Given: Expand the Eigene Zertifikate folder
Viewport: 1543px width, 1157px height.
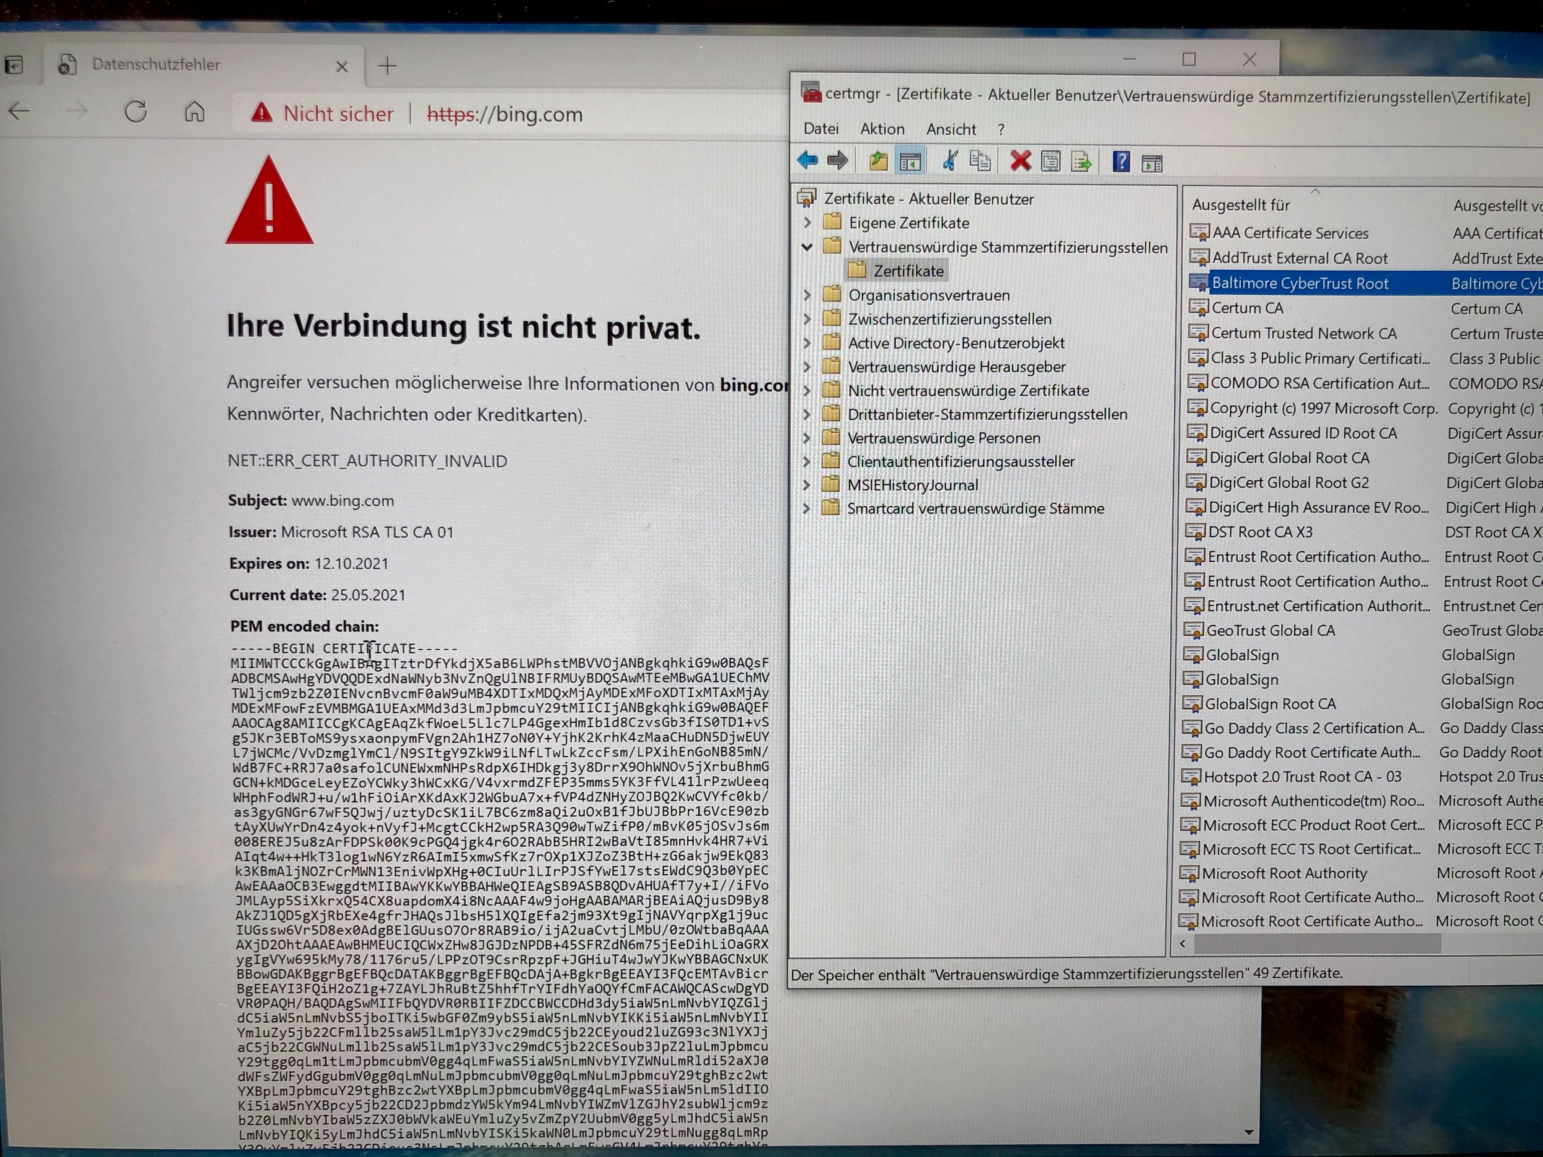Looking at the screenshot, I should 808,223.
